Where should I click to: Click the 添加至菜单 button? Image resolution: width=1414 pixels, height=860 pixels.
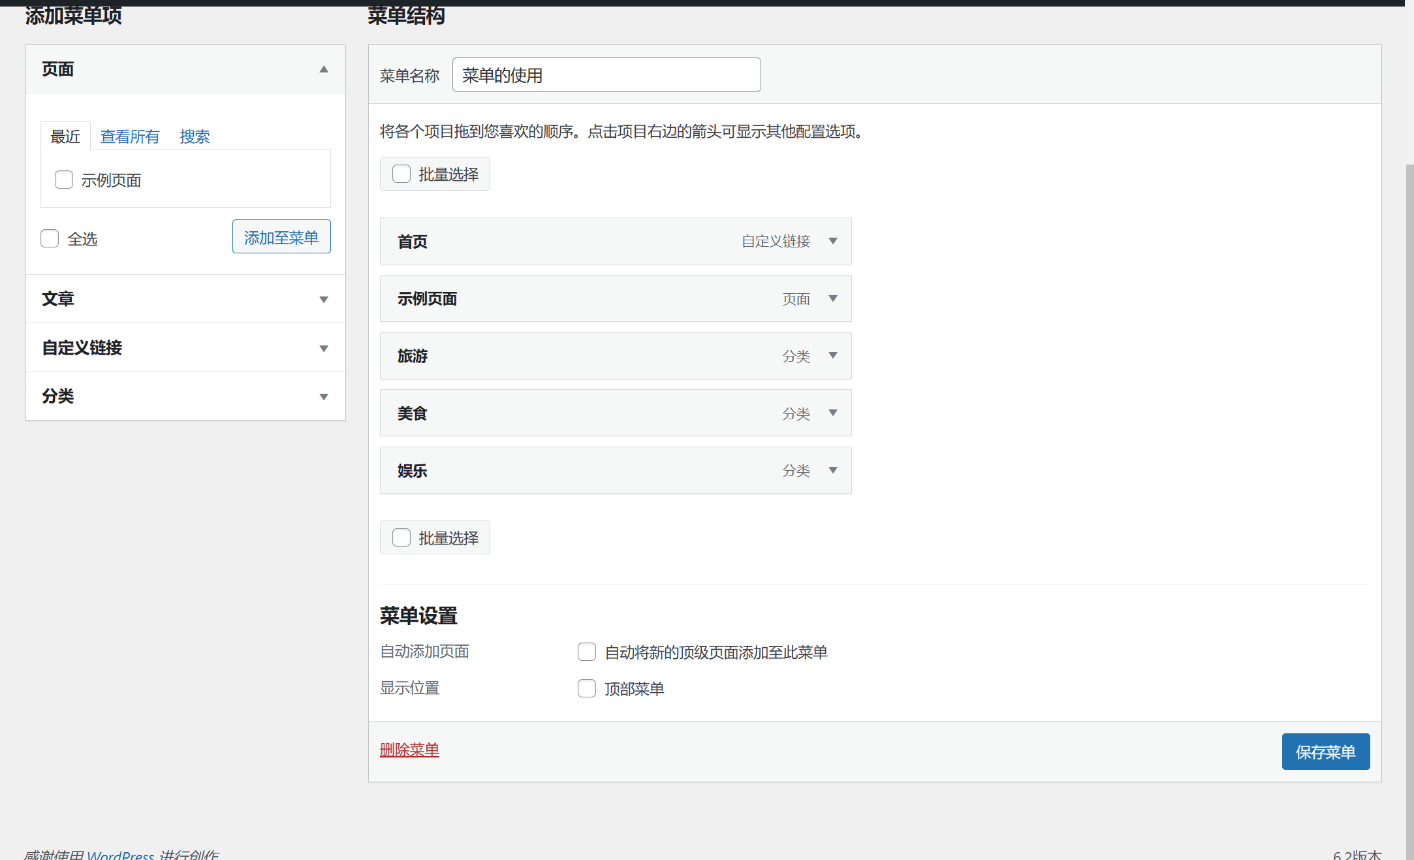click(x=281, y=237)
